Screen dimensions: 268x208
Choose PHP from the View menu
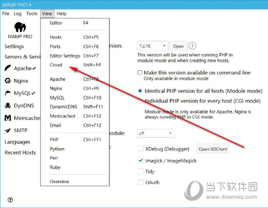coord(75,140)
